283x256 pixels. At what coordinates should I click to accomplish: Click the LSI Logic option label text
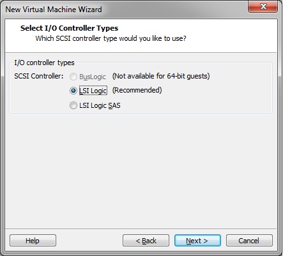[x=93, y=91]
